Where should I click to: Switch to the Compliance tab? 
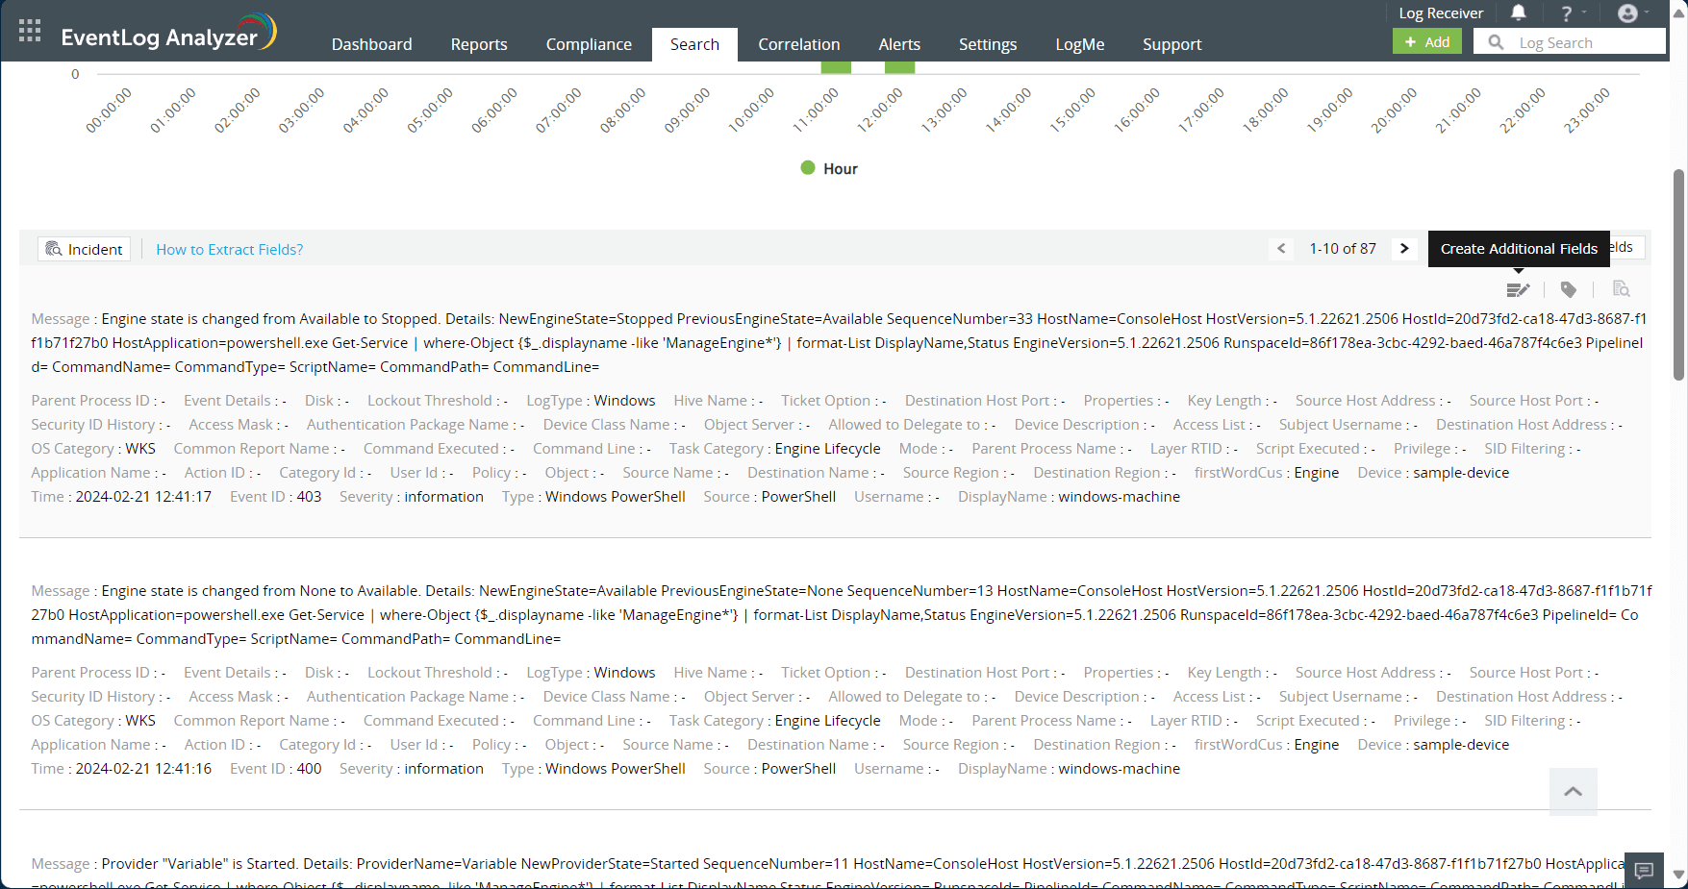[588, 44]
